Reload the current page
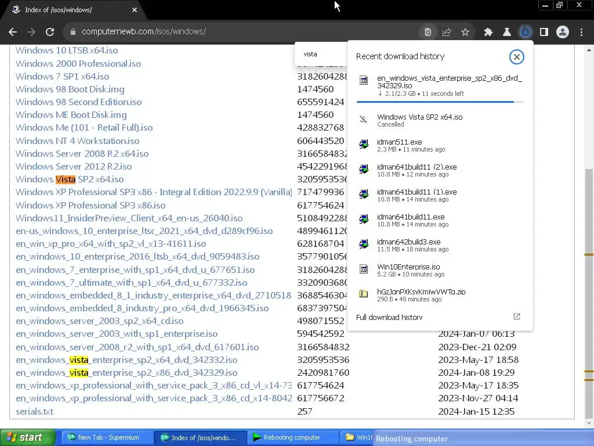Image resolution: width=594 pixels, height=446 pixels. point(50,32)
